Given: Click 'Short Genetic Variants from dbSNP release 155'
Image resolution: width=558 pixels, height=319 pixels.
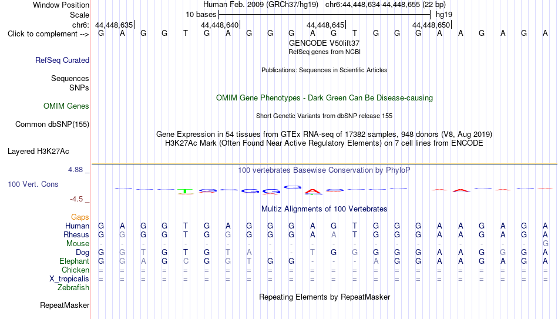Looking at the screenshot, I should coord(324,116).
